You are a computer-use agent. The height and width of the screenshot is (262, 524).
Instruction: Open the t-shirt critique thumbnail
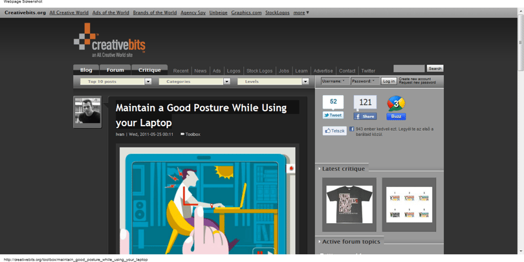349,204
